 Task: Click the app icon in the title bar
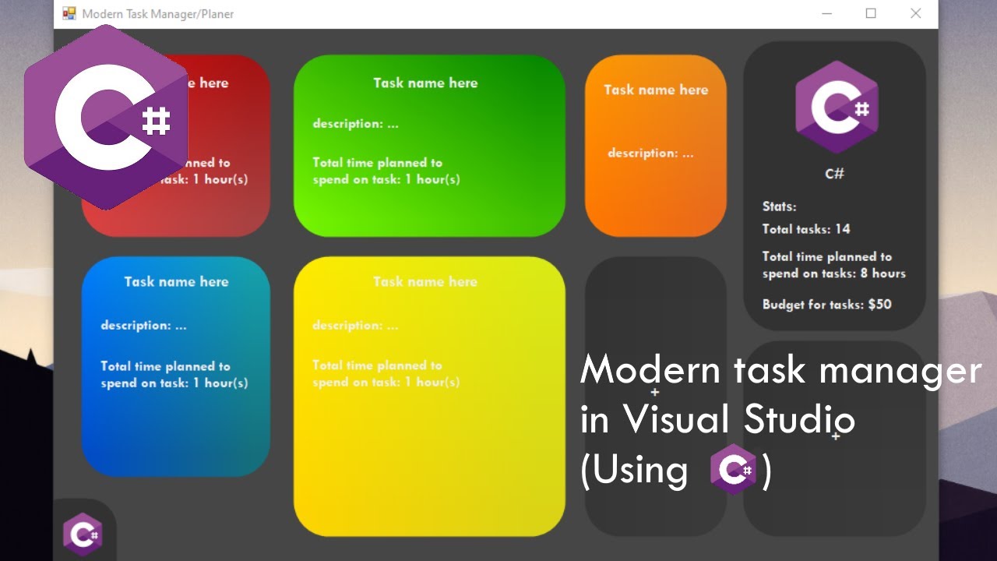69,13
